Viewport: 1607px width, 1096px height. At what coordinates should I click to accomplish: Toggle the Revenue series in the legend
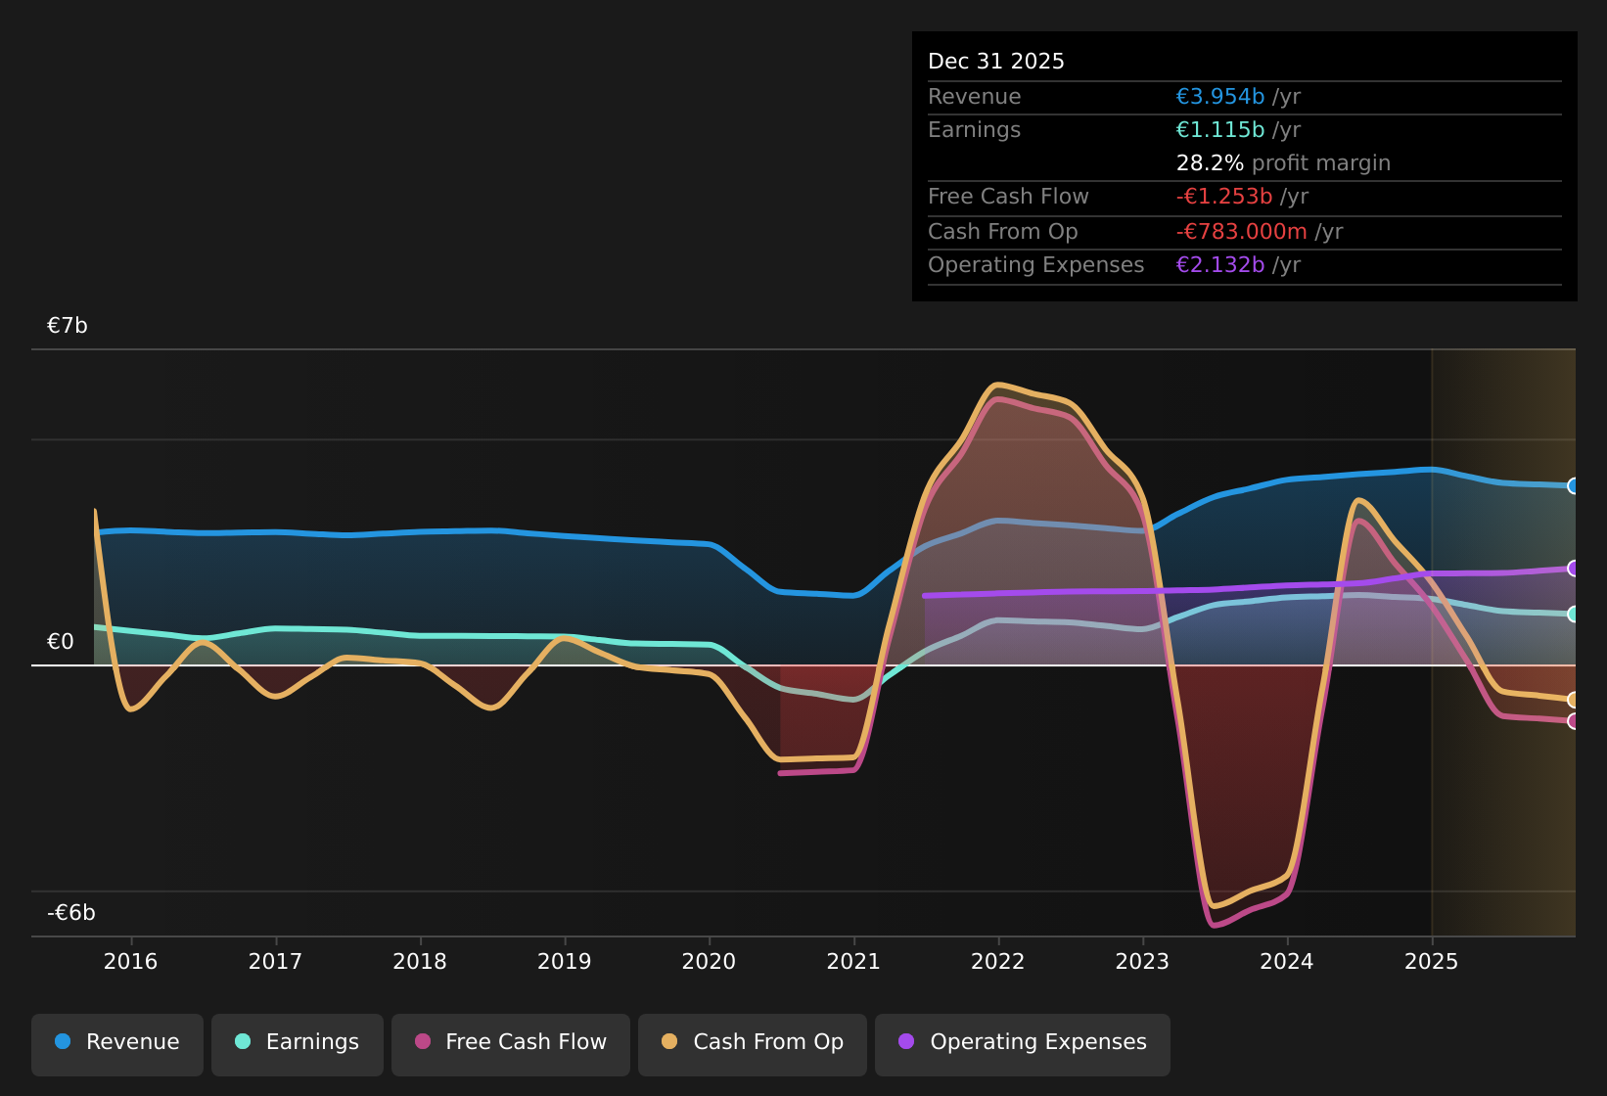[117, 1045]
